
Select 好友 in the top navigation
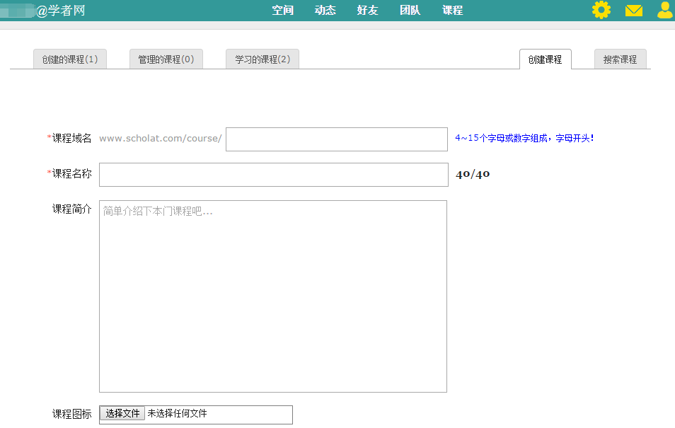[x=368, y=11]
